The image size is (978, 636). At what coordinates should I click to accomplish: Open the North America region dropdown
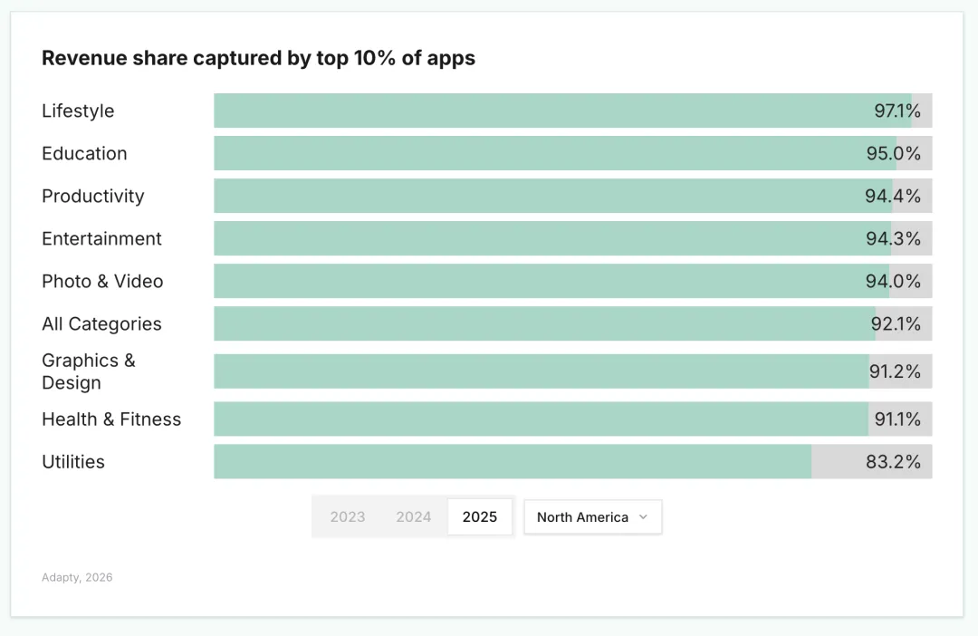(582, 517)
